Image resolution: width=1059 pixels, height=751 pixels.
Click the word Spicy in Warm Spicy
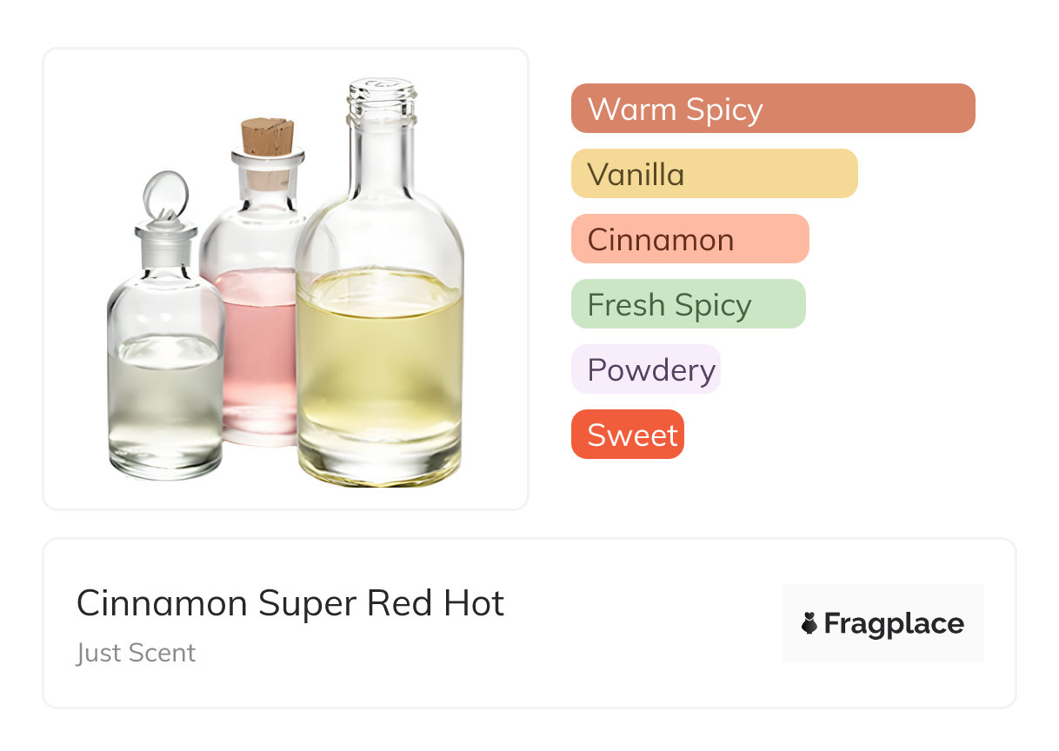(723, 110)
